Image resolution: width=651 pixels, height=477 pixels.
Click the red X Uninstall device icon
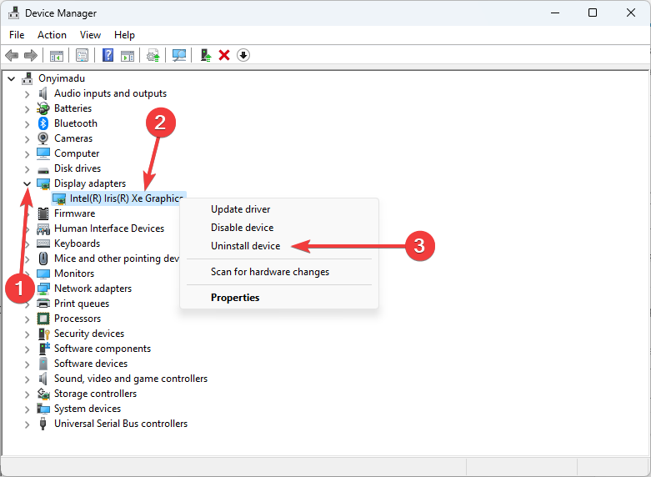tap(224, 55)
